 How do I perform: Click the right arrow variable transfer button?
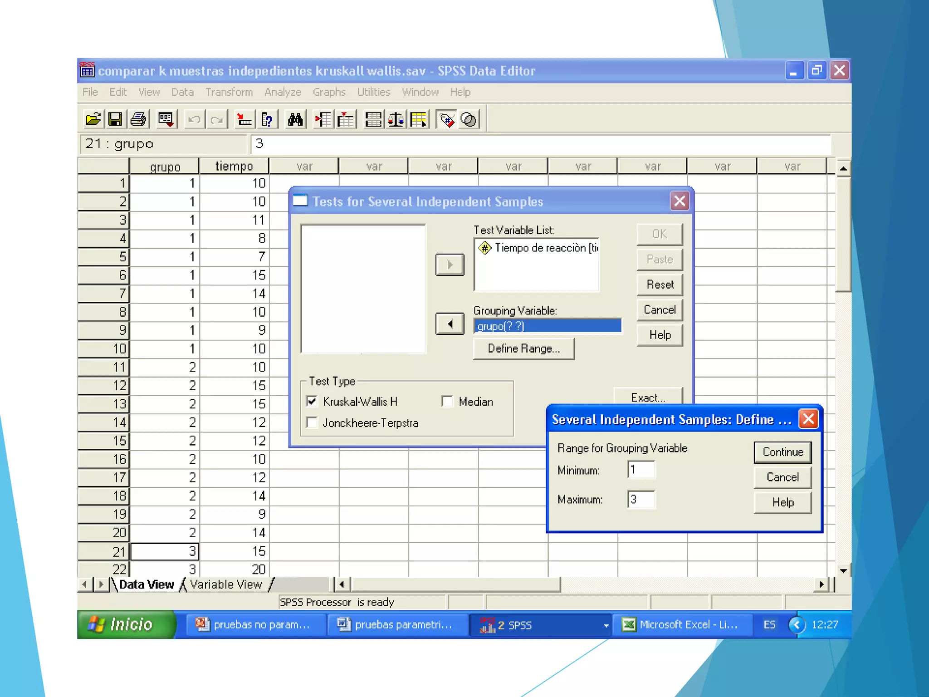(x=450, y=265)
